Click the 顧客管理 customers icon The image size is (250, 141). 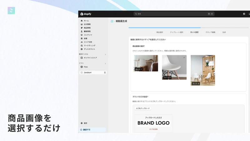tap(82, 31)
